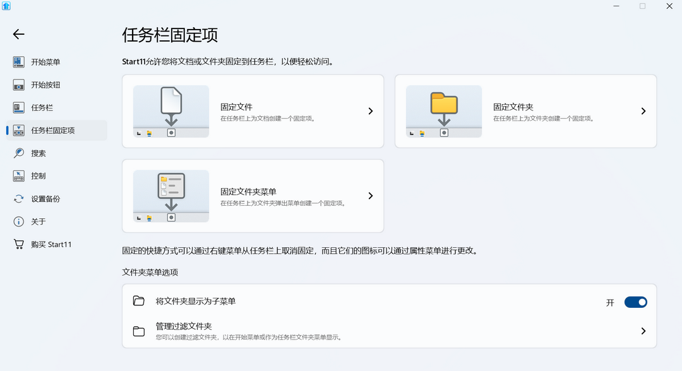The height and width of the screenshot is (371, 682).
Task: Click the 关于 info icon
Action: 19,221
